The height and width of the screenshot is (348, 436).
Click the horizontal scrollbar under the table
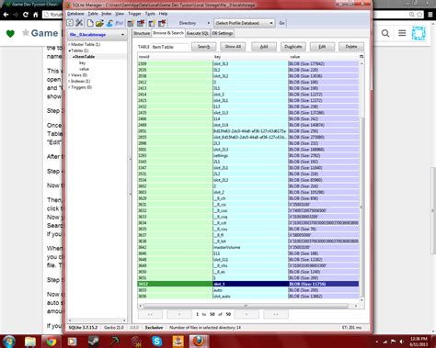pos(246,306)
